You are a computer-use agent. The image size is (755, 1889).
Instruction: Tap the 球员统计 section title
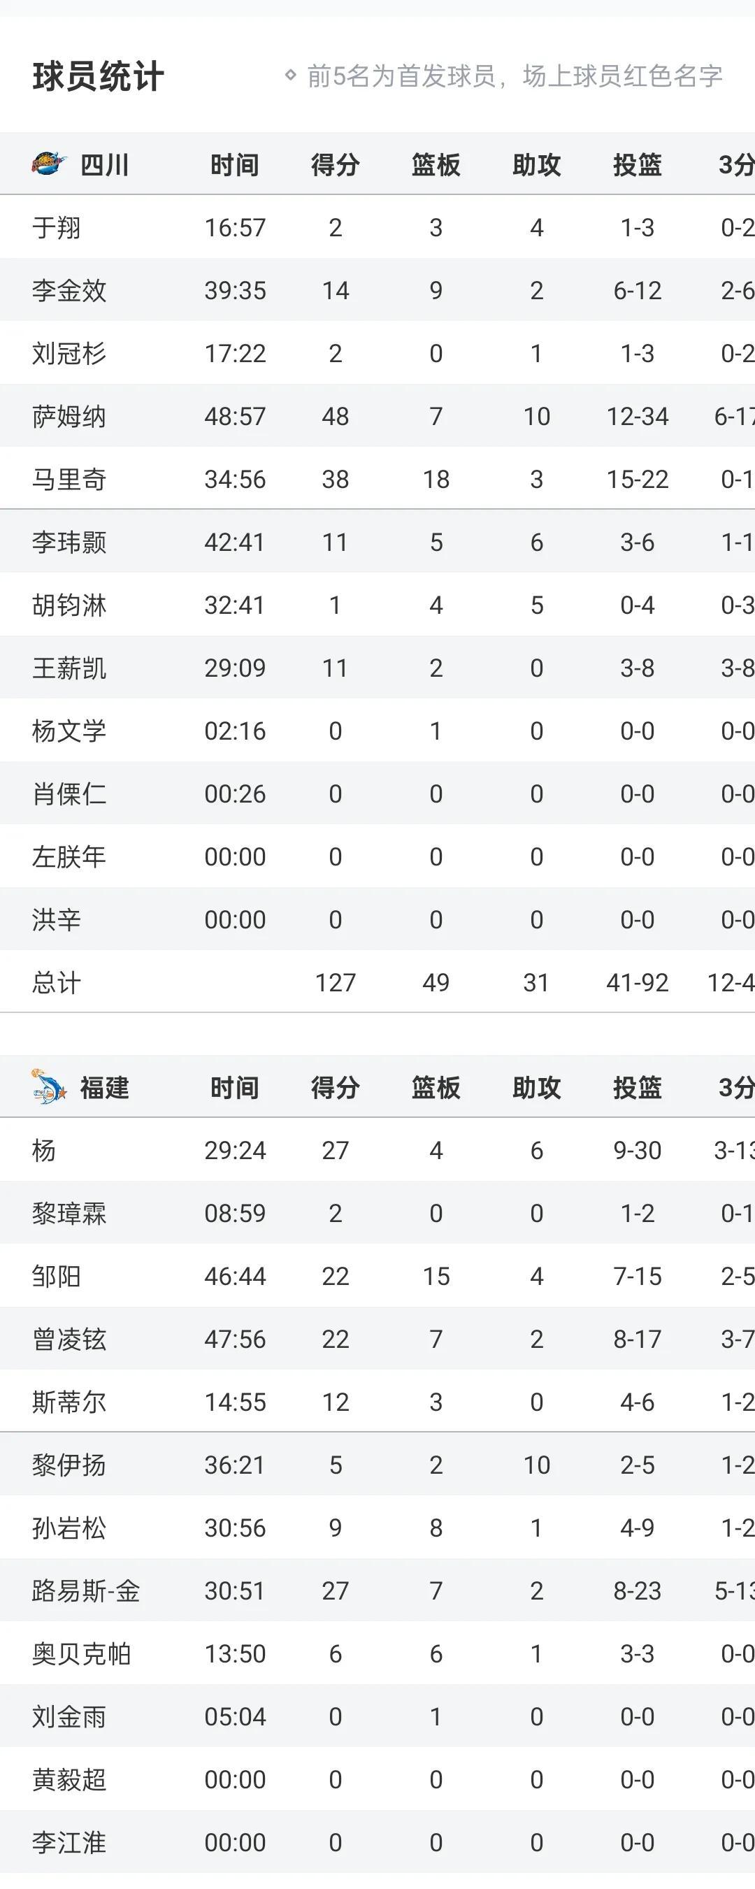tap(99, 76)
